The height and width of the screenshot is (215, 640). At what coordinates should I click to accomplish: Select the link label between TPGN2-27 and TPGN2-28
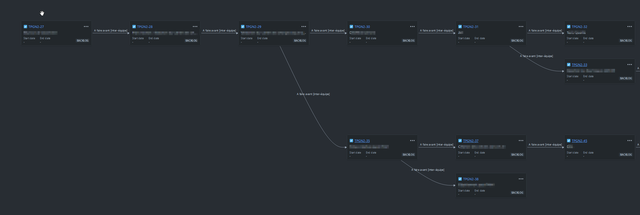pos(111,31)
